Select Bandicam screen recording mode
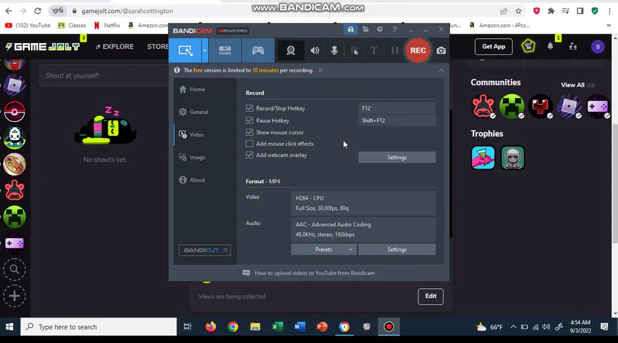Screen dimensions: 618x343 (185, 50)
